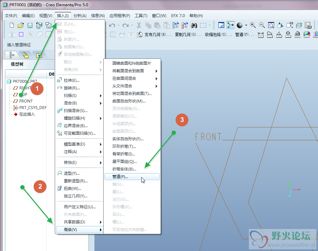Open the 分析(A) menu
The image size is (318, 251).
point(80,16)
